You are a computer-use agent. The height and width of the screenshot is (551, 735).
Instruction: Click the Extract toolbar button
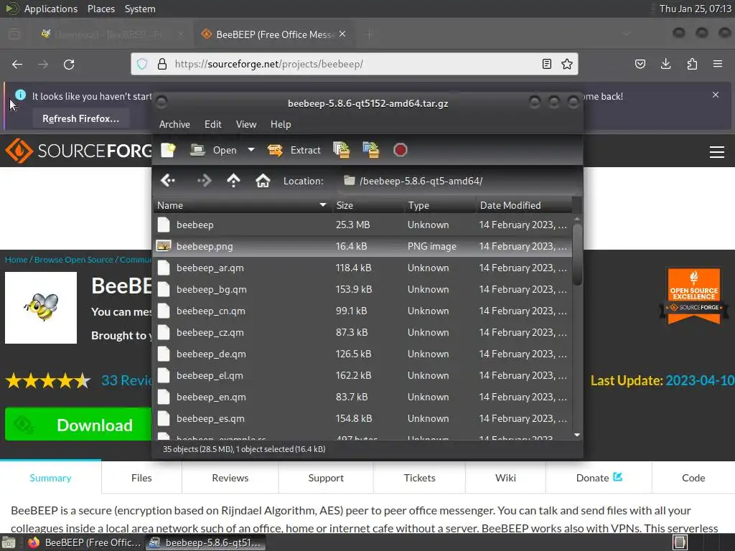tap(294, 151)
